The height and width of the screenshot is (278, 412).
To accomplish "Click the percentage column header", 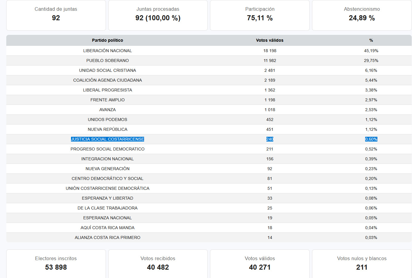I will click(371, 40).
